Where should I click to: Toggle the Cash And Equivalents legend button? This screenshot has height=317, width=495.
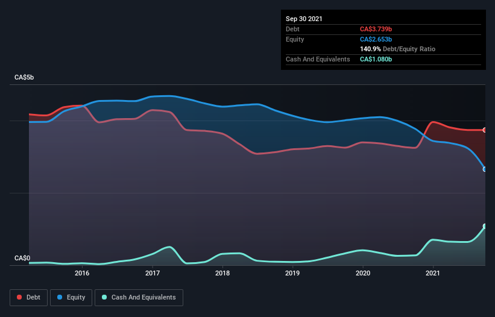tap(139, 298)
